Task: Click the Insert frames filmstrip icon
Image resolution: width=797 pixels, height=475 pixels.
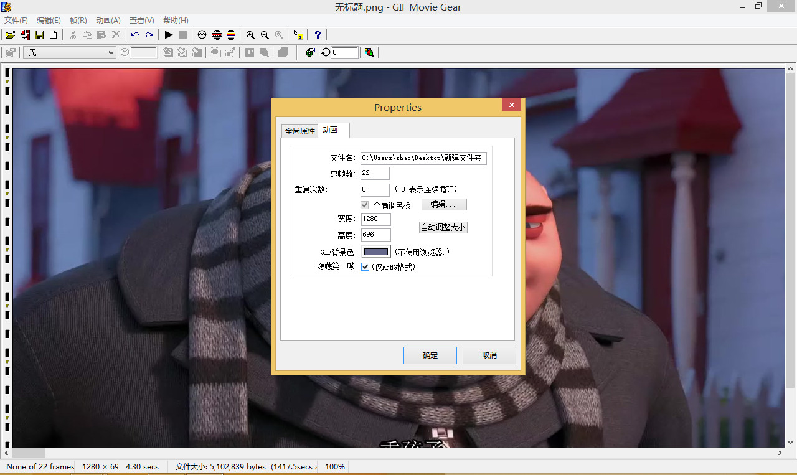Action: [25, 35]
